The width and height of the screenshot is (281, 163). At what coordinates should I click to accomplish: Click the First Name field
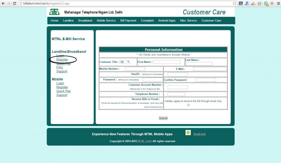point(167,62)
